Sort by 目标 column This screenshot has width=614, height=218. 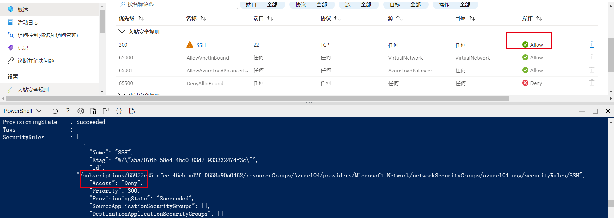(465, 19)
